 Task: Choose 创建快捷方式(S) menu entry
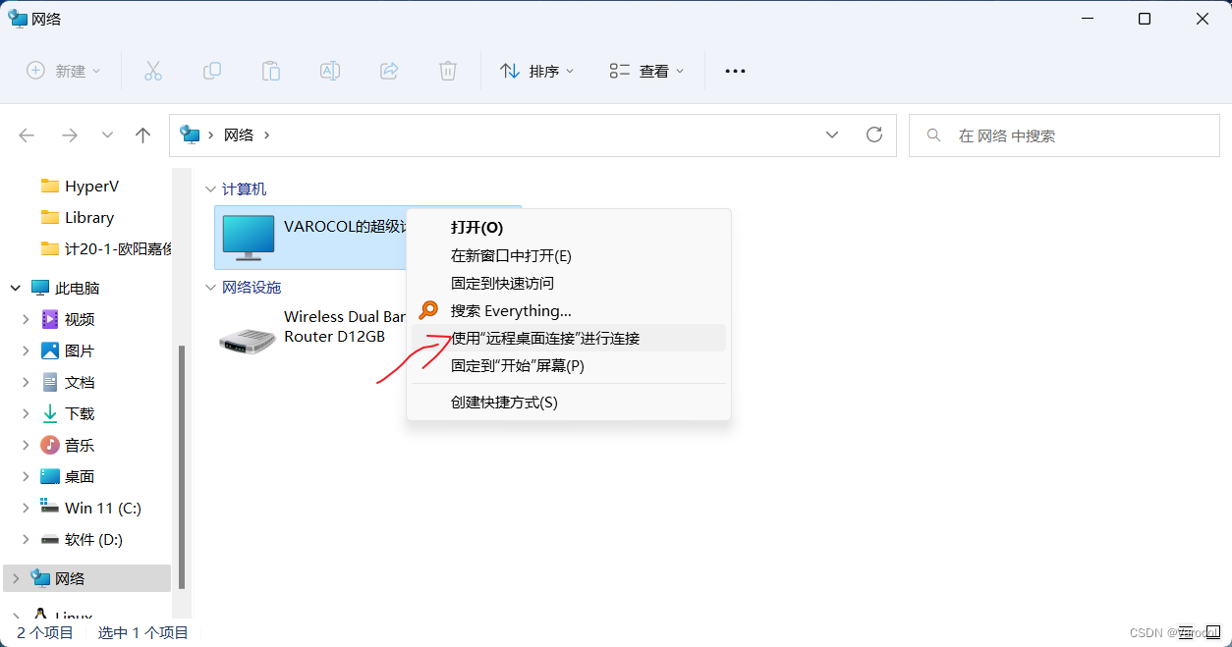569,402
